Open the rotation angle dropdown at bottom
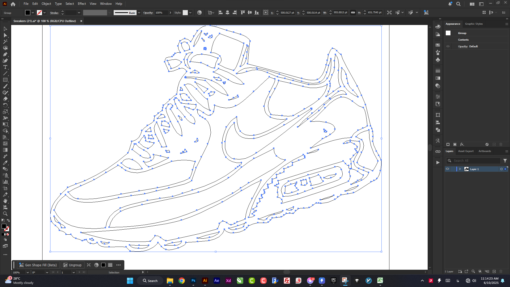Image resolution: width=510 pixels, height=287 pixels. (x=47, y=272)
